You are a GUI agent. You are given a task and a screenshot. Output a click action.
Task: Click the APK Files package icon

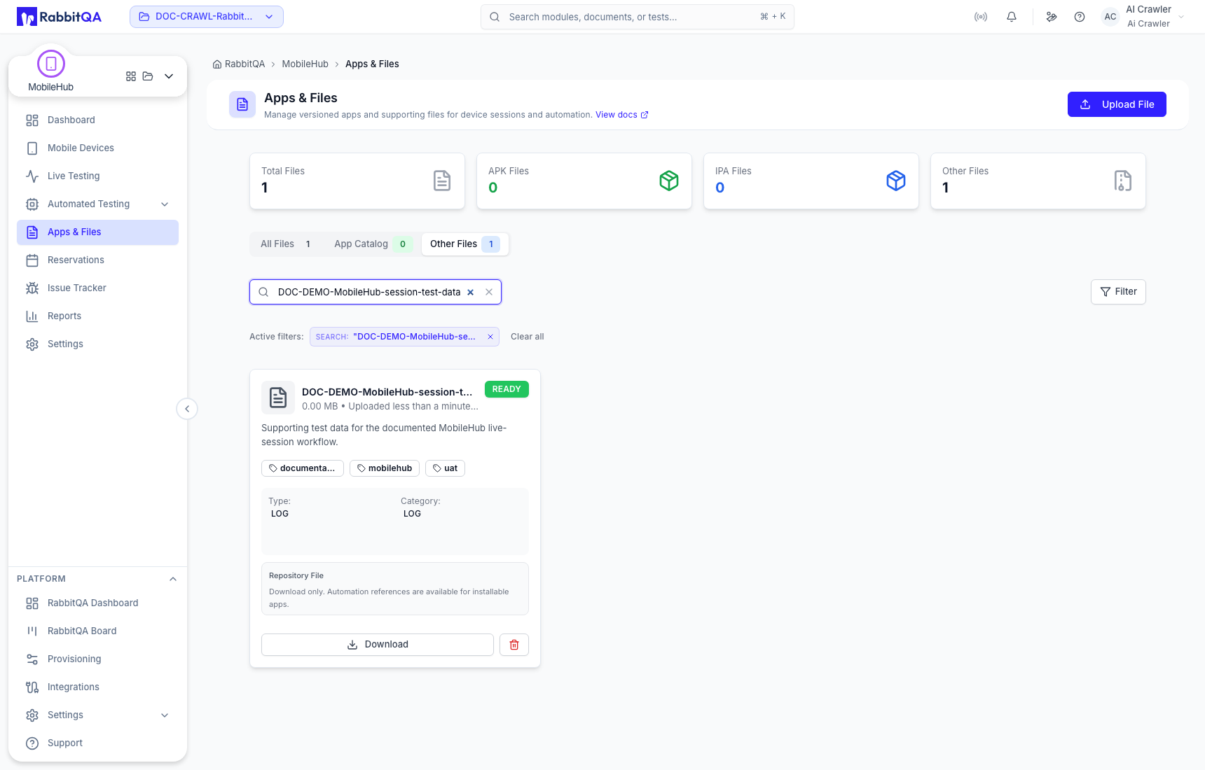click(x=669, y=181)
